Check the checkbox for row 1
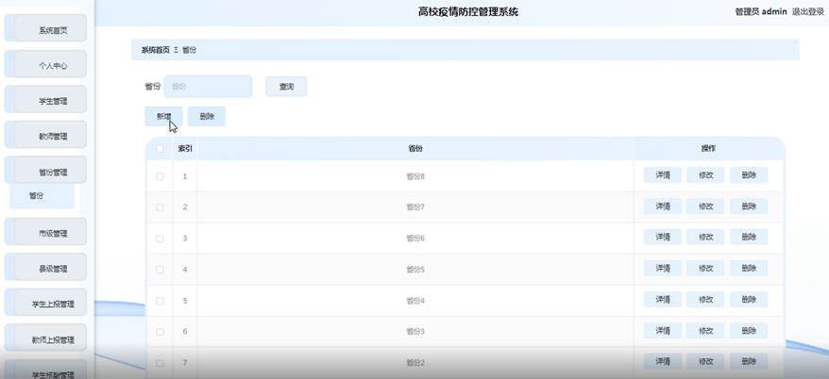Viewport: 829px width, 379px height. coord(160,176)
